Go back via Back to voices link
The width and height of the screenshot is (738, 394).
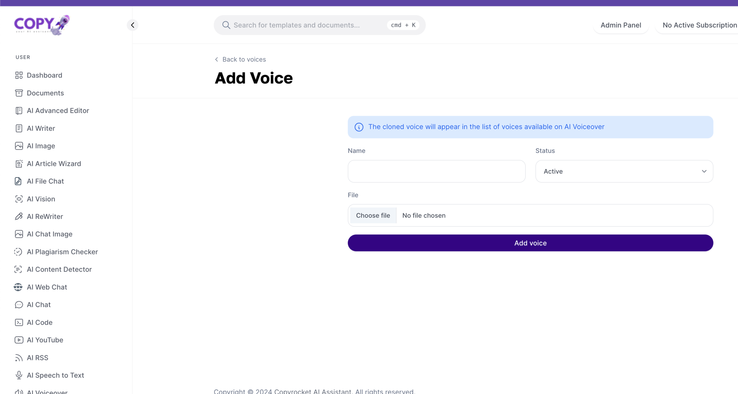[x=241, y=59]
